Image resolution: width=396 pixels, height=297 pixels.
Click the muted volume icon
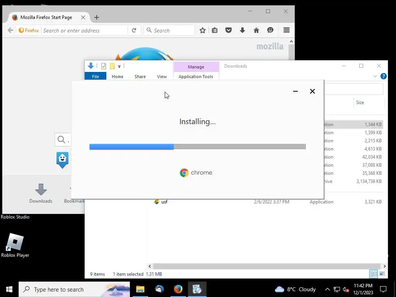point(346,289)
